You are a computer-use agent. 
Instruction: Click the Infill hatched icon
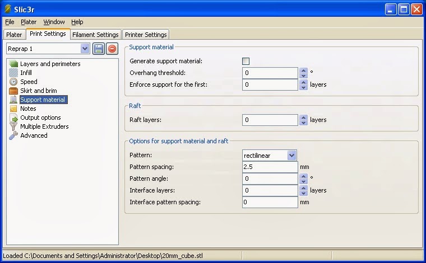pos(13,73)
